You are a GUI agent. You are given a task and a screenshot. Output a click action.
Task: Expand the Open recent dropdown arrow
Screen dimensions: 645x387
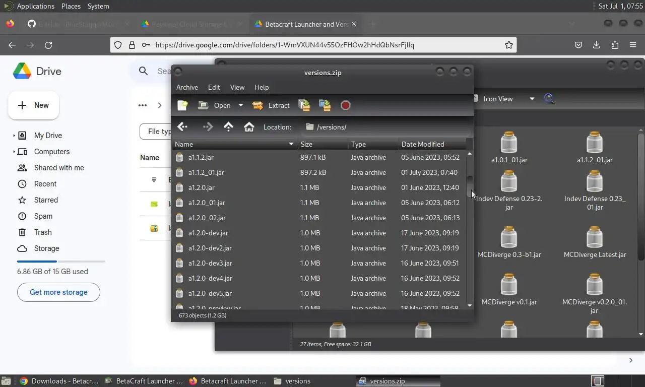(x=240, y=105)
